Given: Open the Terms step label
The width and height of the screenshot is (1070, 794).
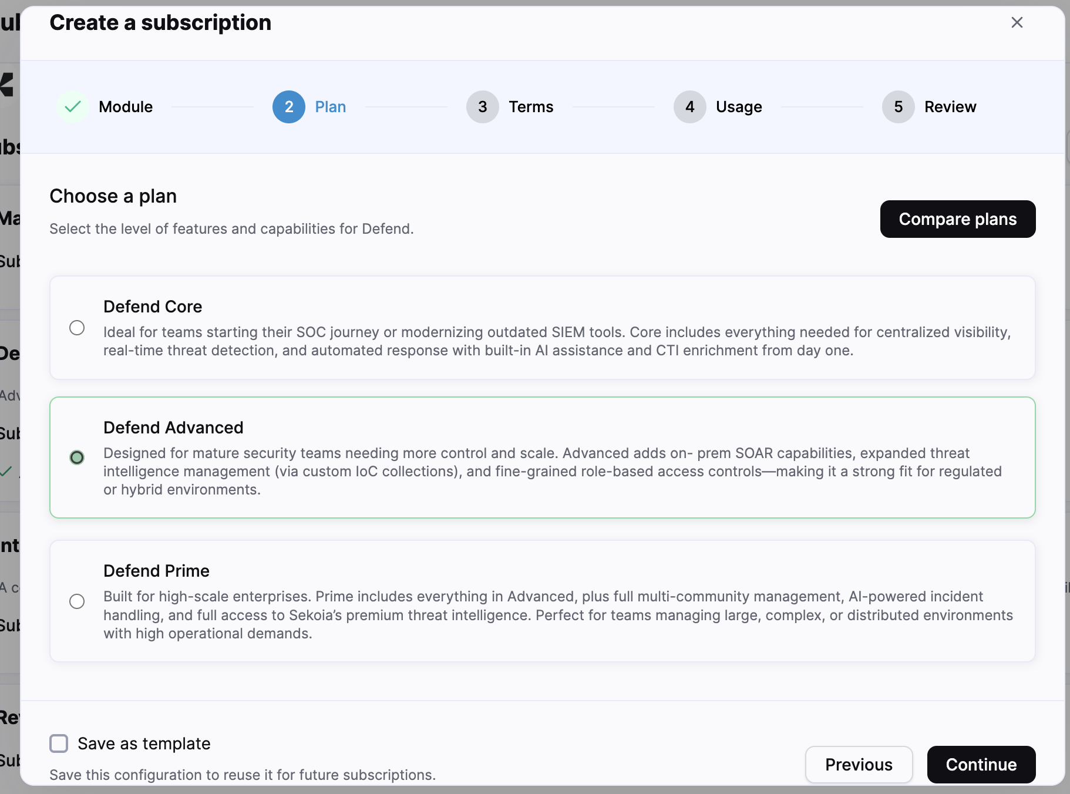Looking at the screenshot, I should [x=531, y=107].
